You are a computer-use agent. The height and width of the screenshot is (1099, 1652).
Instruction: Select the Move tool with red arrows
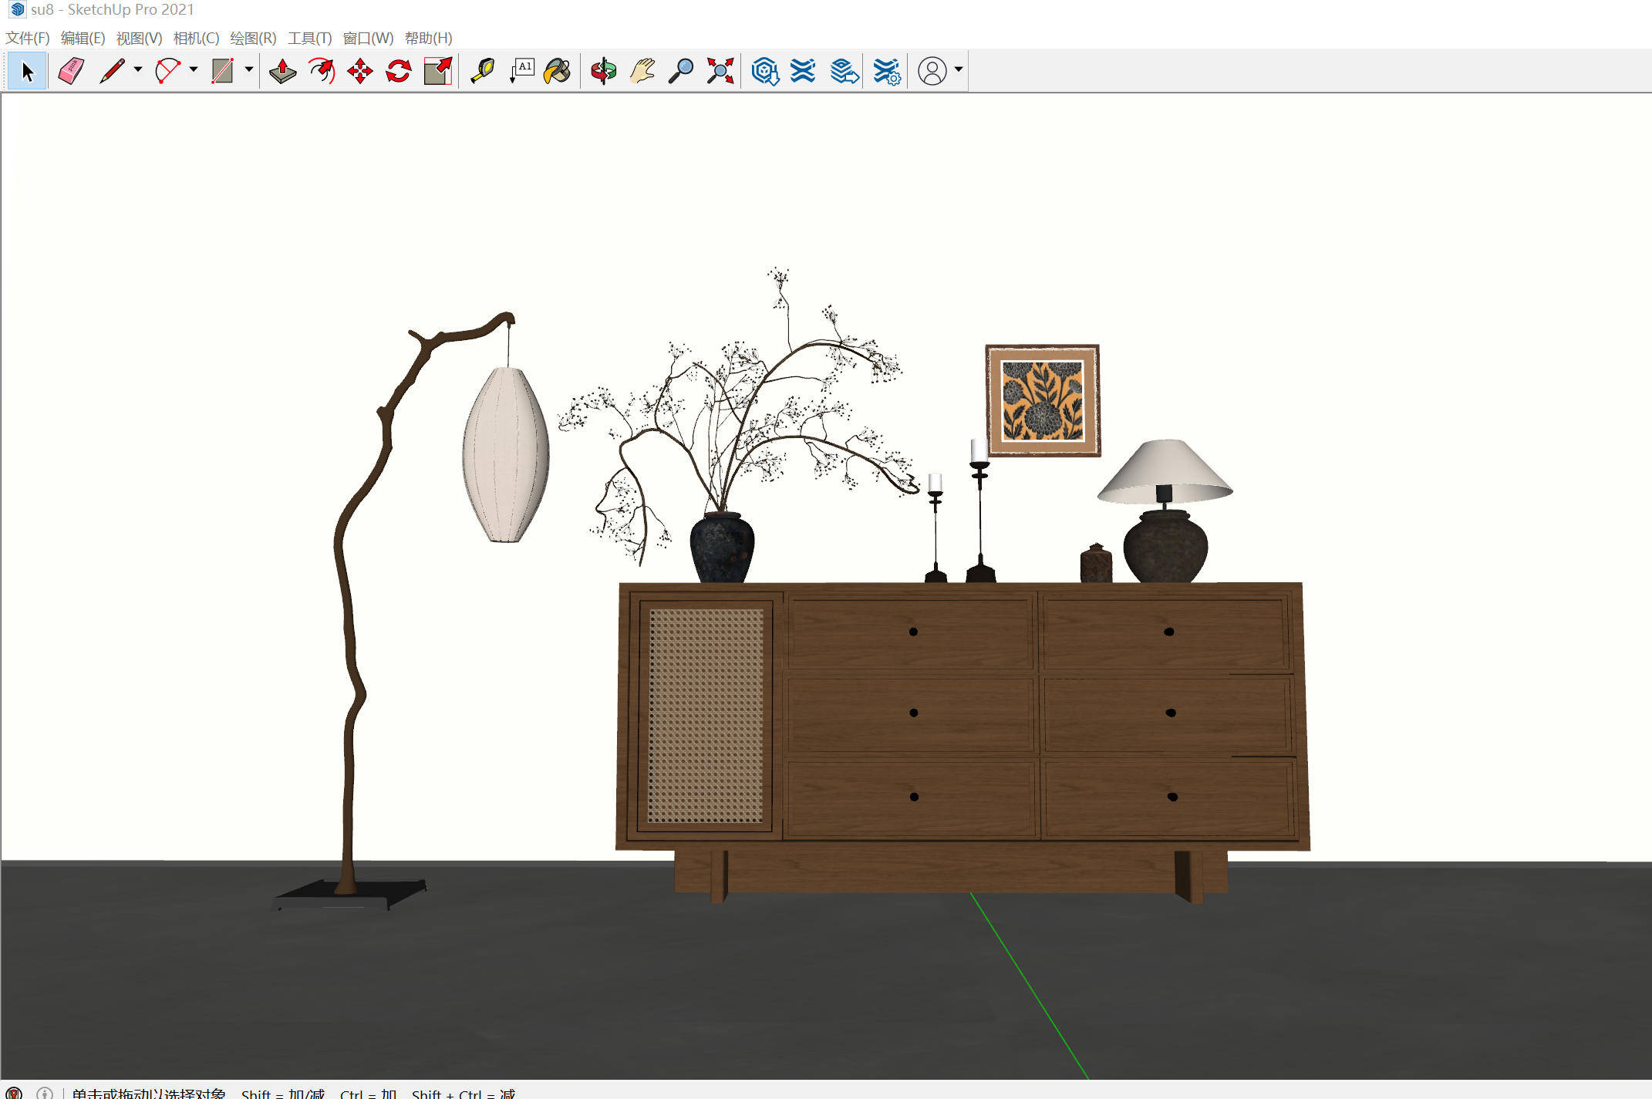click(x=360, y=71)
